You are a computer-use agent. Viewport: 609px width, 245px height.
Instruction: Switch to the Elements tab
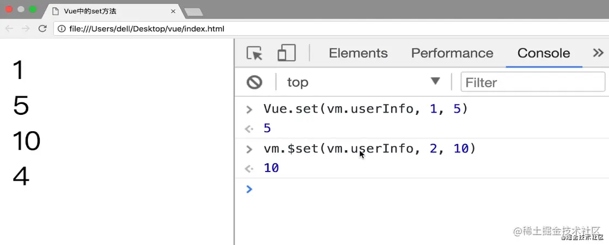pyautogui.click(x=358, y=53)
